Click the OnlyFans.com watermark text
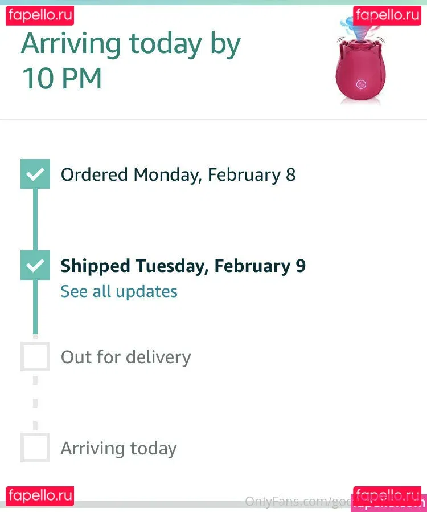Image resolution: width=427 pixels, height=512 pixels. coord(296,502)
